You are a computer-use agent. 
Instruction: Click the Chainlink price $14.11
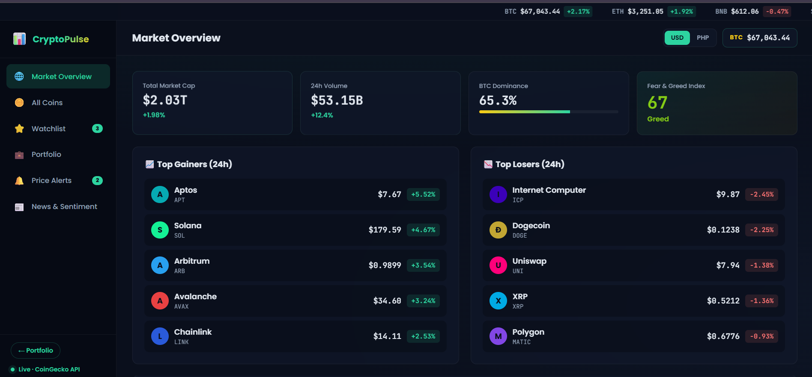[x=387, y=336]
